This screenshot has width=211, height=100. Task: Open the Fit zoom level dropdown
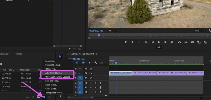[x=114, y=31]
